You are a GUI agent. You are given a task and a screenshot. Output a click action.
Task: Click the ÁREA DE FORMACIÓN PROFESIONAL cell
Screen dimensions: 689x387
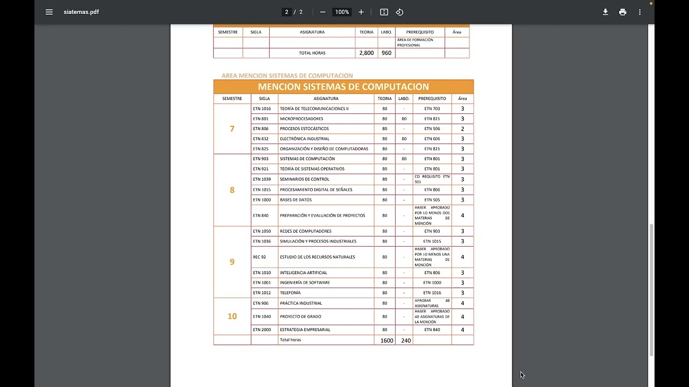pyautogui.click(x=420, y=42)
